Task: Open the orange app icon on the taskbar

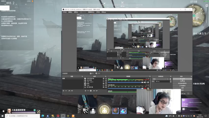Action: tap(73, 116)
